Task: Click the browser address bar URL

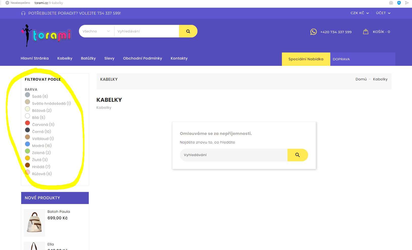Action: pyautogui.click(x=49, y=3)
